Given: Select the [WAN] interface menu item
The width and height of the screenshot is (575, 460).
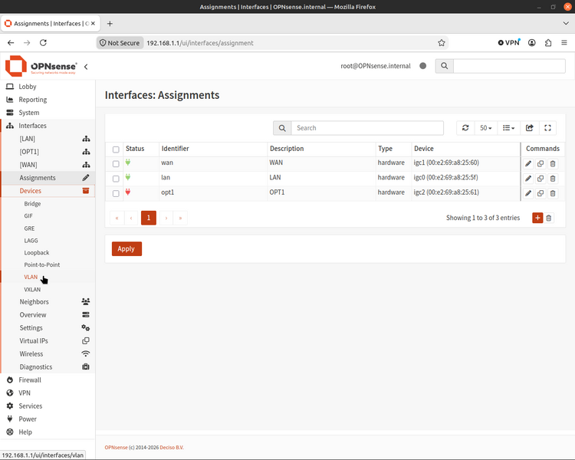Looking at the screenshot, I should (x=48, y=165).
